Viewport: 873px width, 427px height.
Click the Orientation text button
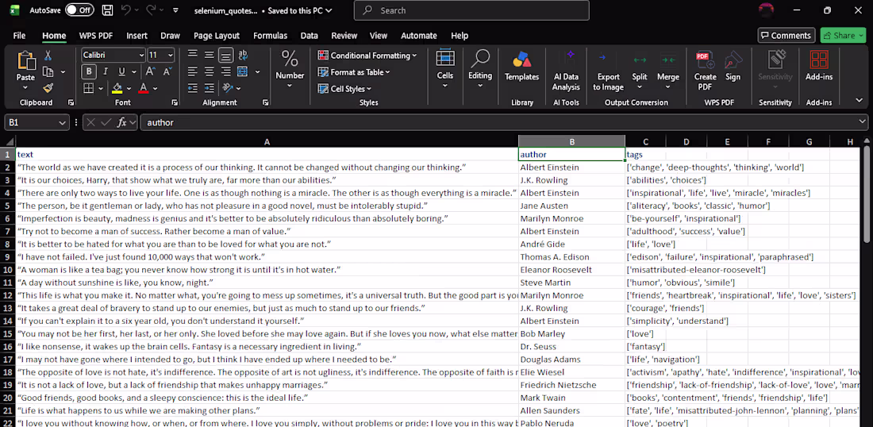(228, 88)
